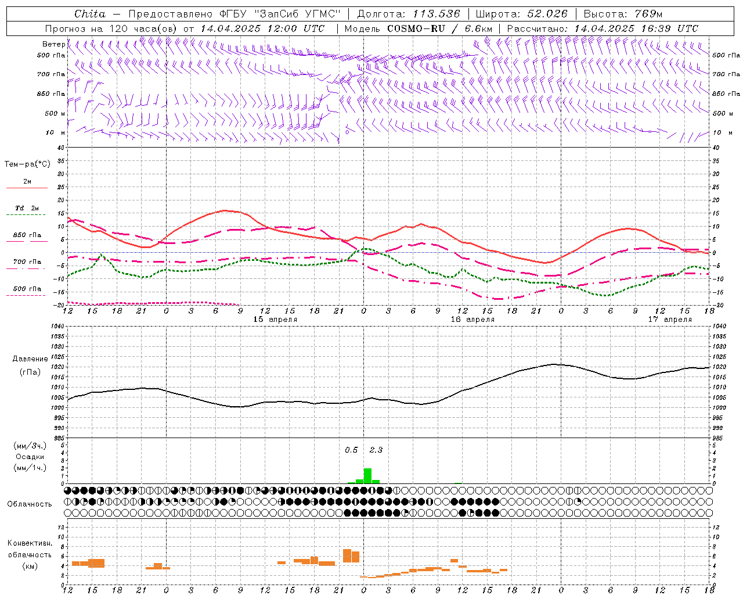
Task: Click the "Рассчитано: 14.04.2025 16:39 UTC" timestamp
Action: click(x=603, y=28)
